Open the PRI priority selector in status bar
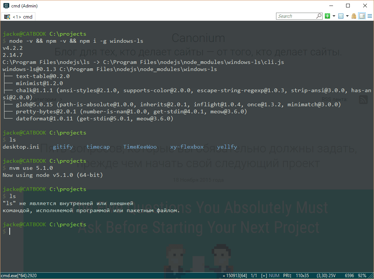 click(x=288, y=276)
